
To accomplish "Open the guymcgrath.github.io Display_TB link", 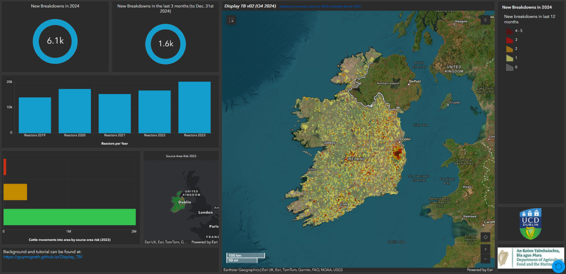I will click(x=43, y=257).
